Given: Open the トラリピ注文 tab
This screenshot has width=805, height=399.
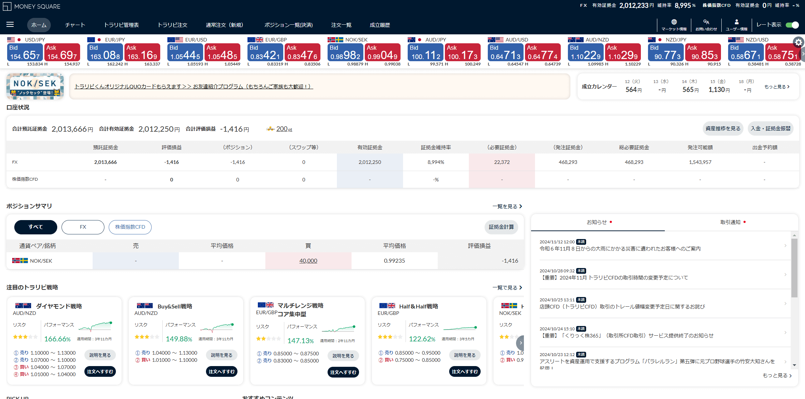Looking at the screenshot, I should point(172,25).
